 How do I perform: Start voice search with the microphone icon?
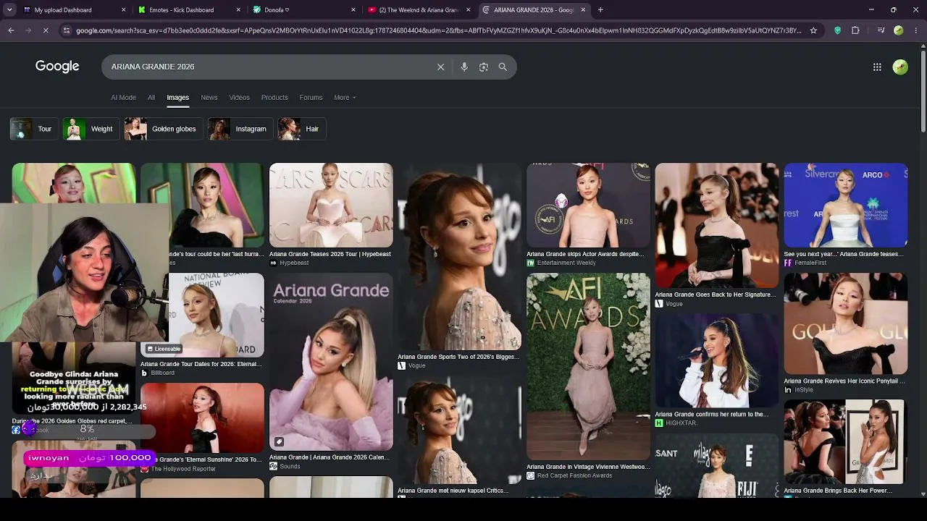pos(464,67)
